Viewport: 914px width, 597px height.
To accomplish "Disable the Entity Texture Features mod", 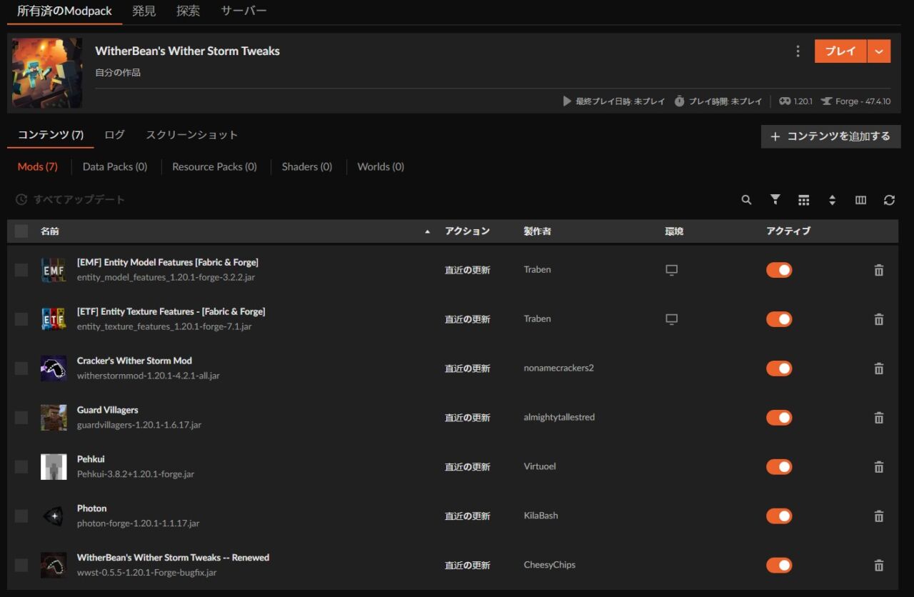I will [x=779, y=319].
